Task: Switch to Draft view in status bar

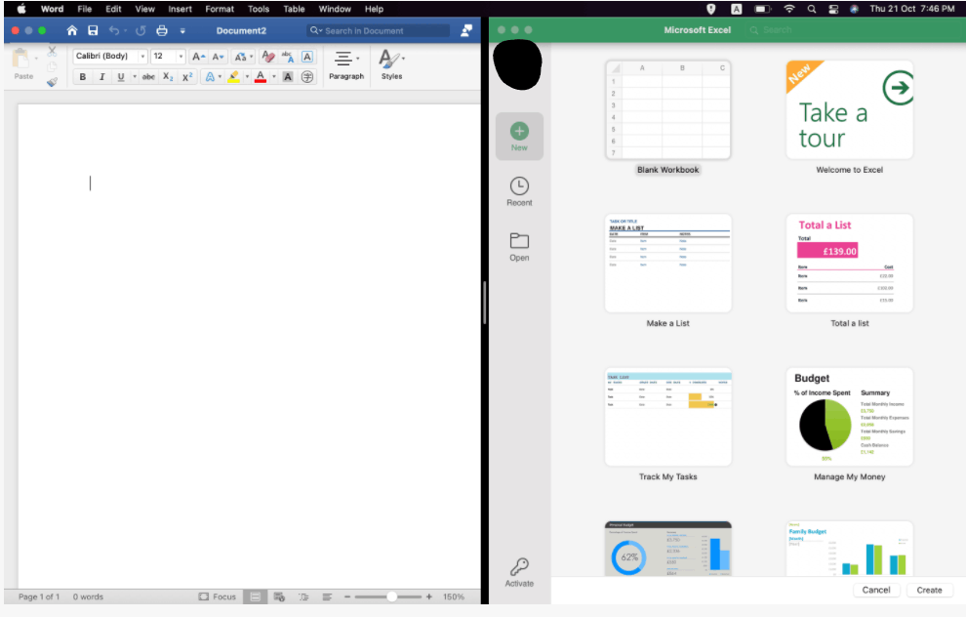Action: point(327,596)
